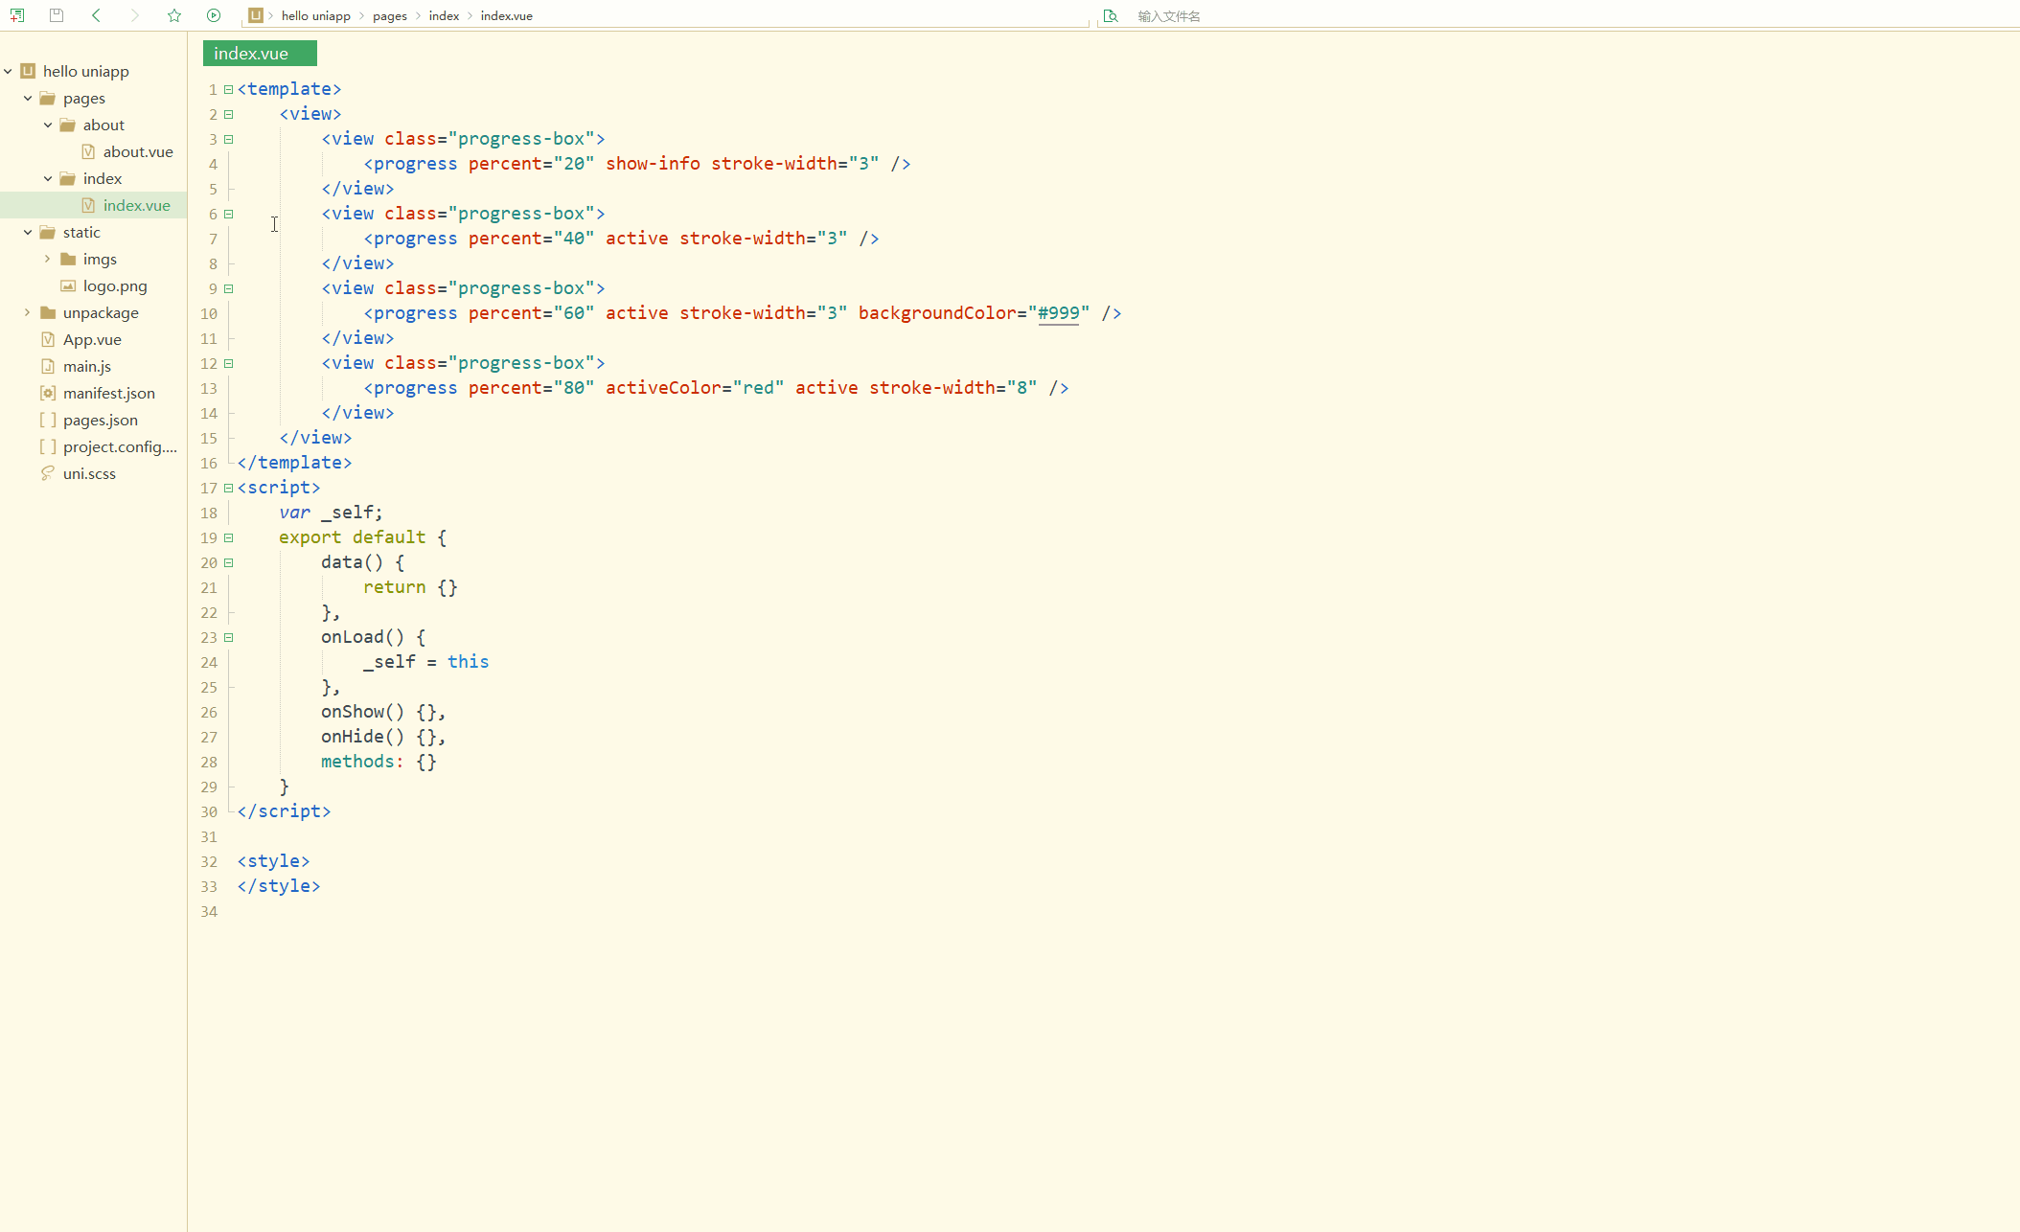Click hello uniapp in breadcrumb
The image size is (2020, 1232).
point(316,15)
